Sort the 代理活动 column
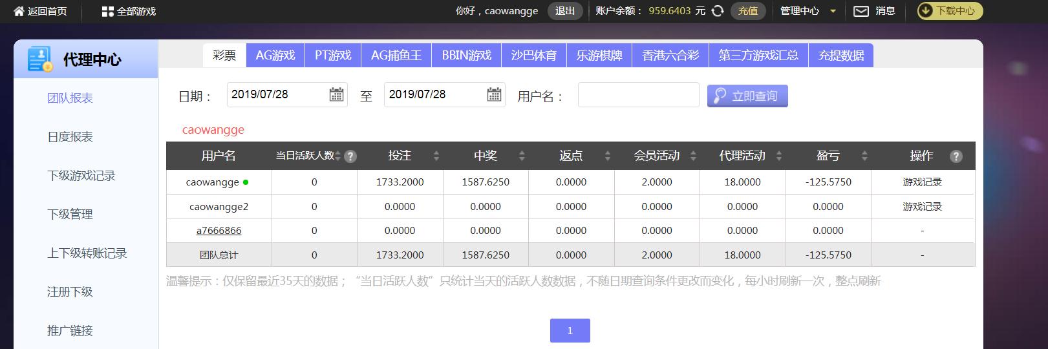This screenshot has height=349, width=1048. (x=779, y=156)
